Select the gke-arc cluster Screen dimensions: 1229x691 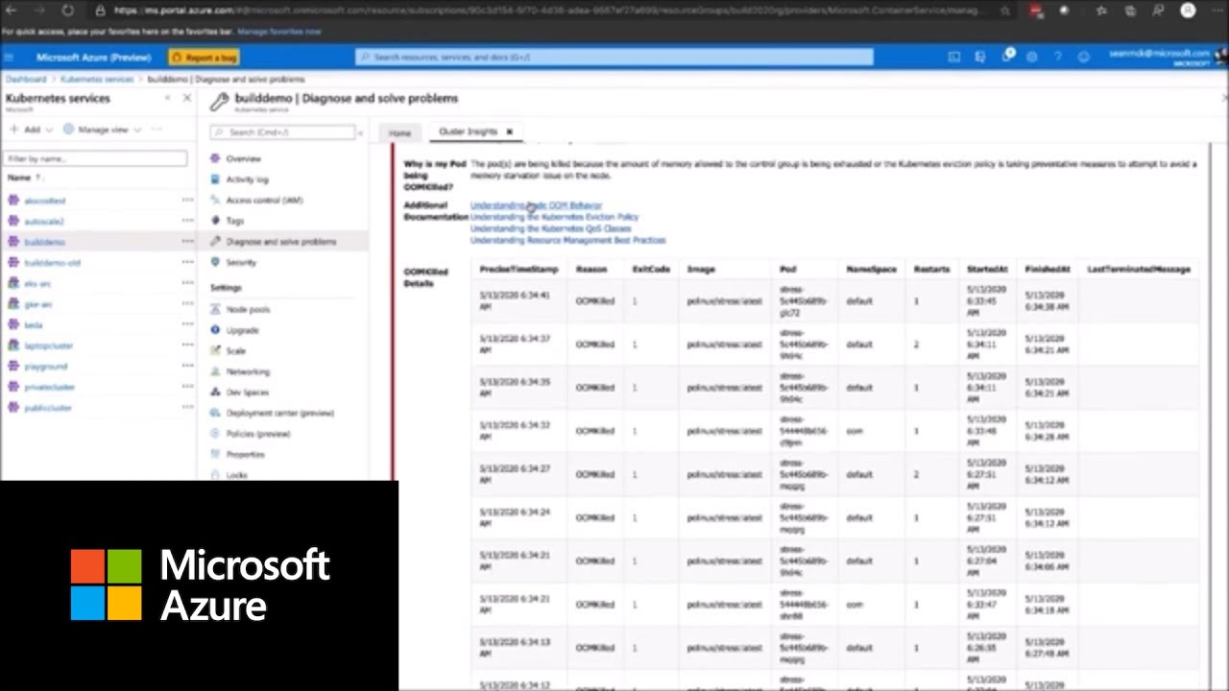(38, 304)
